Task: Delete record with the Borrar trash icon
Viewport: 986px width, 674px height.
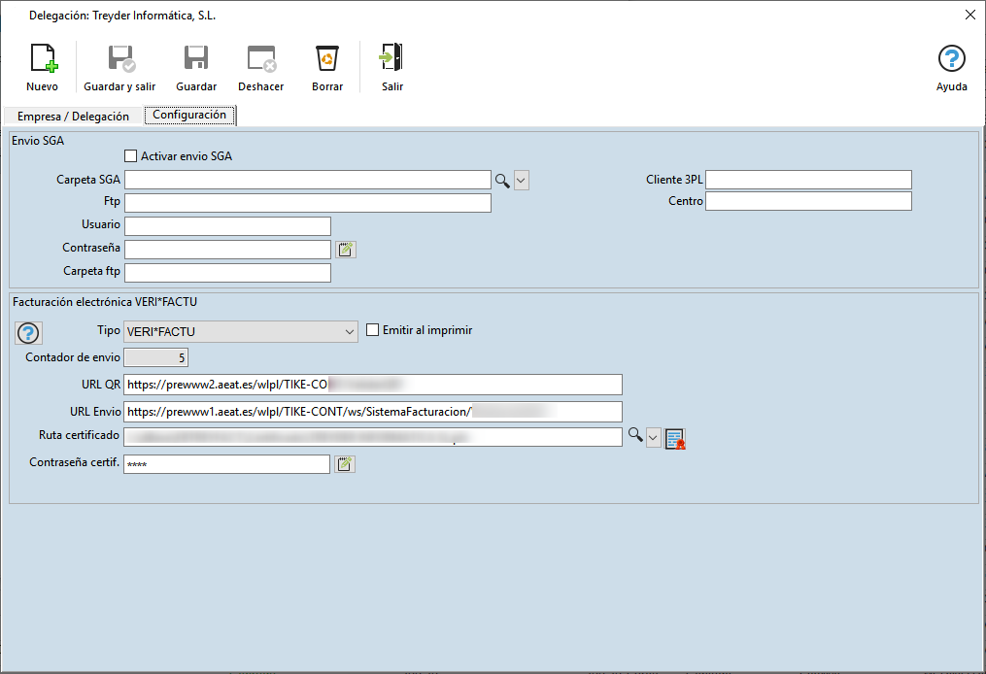Action: point(327,58)
